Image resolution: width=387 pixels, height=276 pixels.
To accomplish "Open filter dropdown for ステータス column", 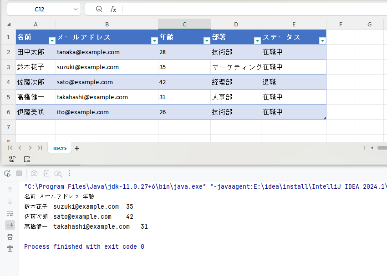I will 323,40.
